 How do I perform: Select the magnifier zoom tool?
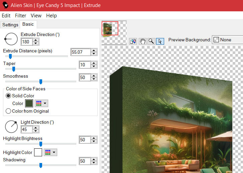151,41
